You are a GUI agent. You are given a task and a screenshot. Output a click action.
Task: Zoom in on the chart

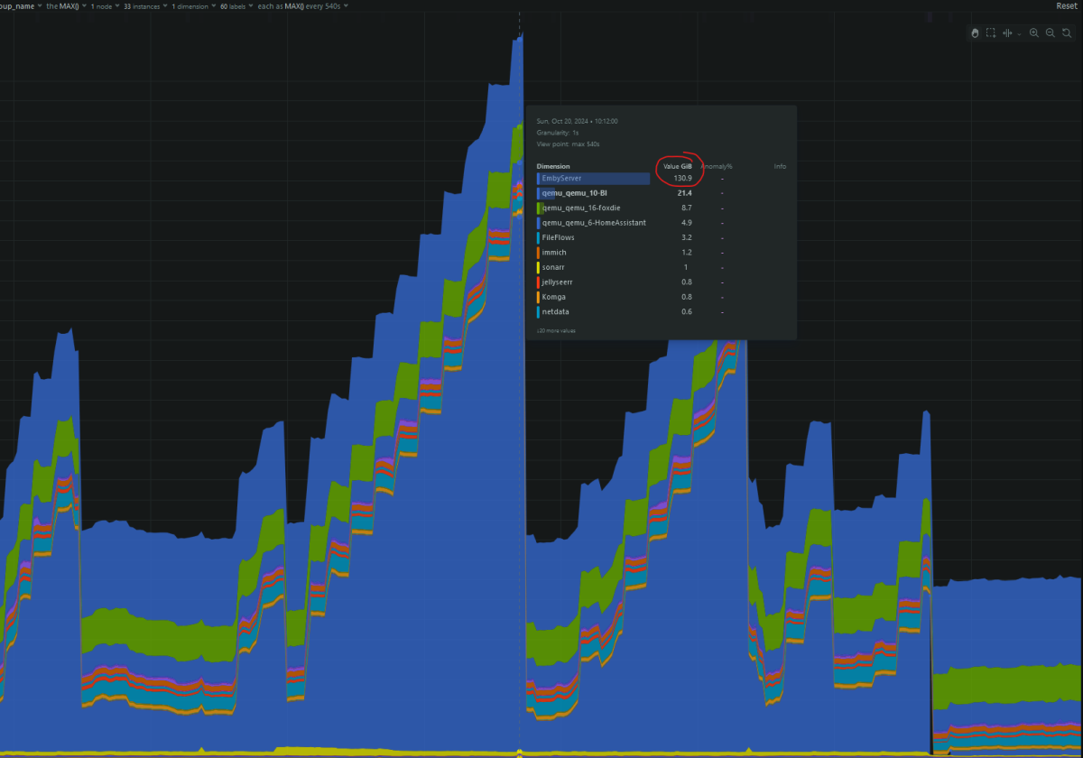pyautogui.click(x=1034, y=32)
